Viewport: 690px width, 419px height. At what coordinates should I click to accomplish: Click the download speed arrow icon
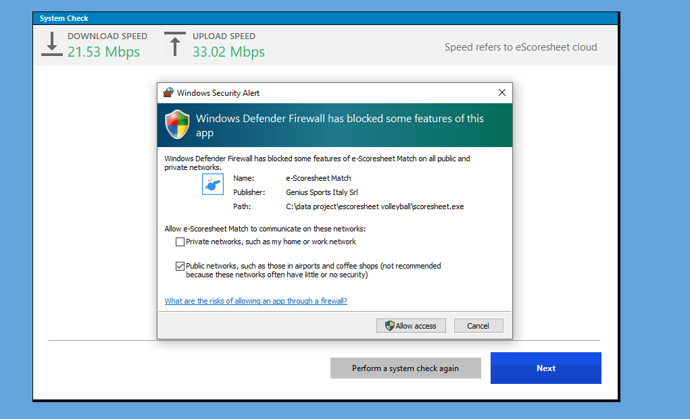tap(52, 44)
